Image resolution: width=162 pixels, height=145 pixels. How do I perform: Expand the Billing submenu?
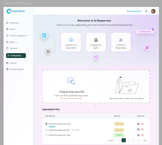coord(11,42)
